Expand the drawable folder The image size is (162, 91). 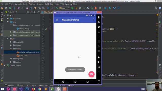[x=11, y=42]
